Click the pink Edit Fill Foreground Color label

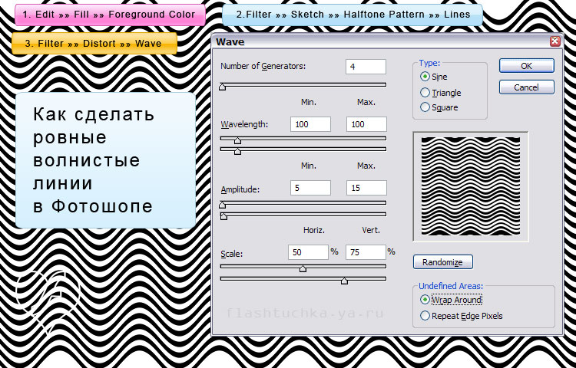110,15
